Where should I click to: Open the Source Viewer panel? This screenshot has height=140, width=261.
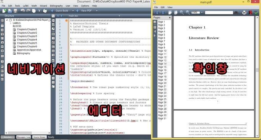point(39,137)
